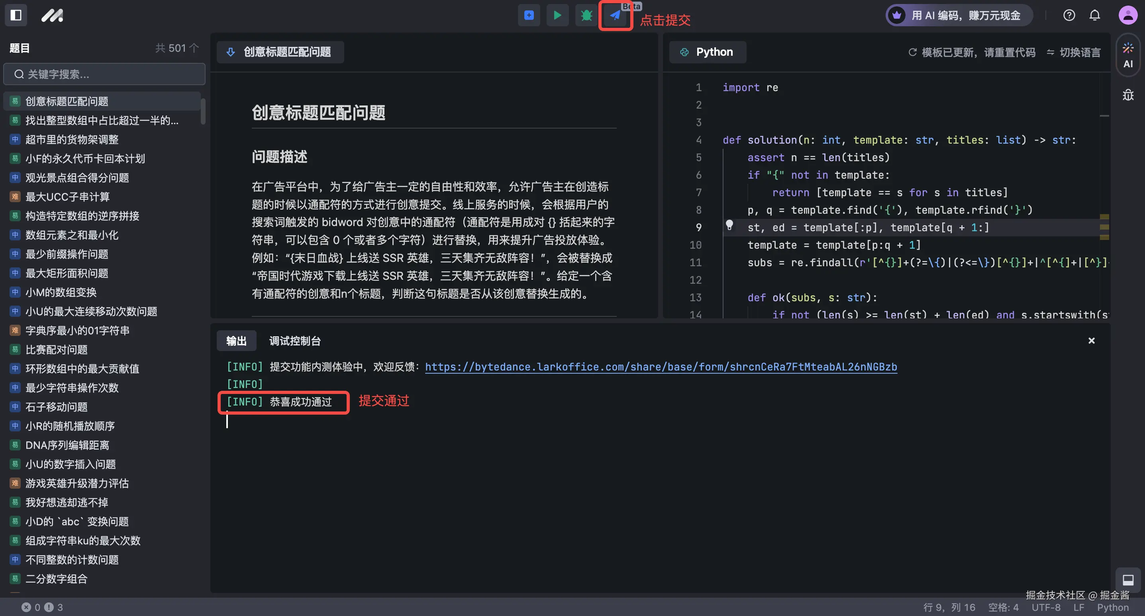
Task: Click 模板已更新，请重置代码 reset button
Action: (x=972, y=53)
